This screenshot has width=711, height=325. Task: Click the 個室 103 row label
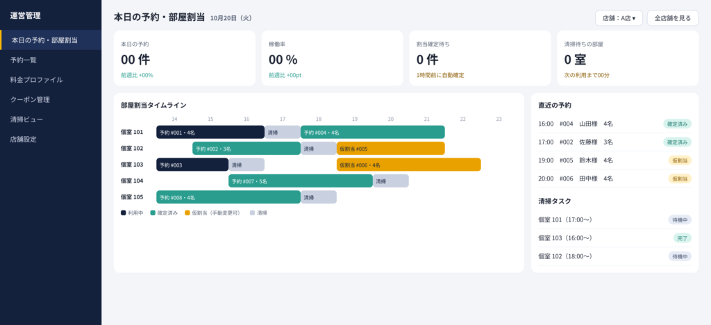tap(133, 165)
